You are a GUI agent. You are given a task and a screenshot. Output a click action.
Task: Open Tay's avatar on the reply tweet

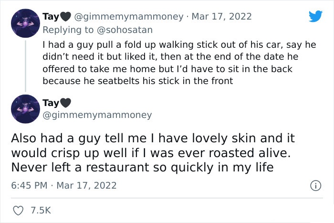tap(25, 23)
